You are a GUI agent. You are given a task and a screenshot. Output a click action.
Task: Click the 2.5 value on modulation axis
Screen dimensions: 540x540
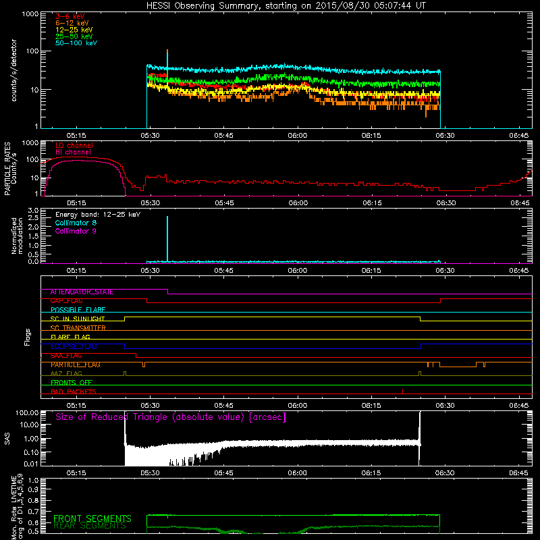(33, 218)
